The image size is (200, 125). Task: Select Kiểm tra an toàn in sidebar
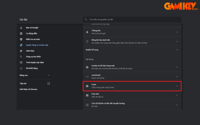[33, 39]
